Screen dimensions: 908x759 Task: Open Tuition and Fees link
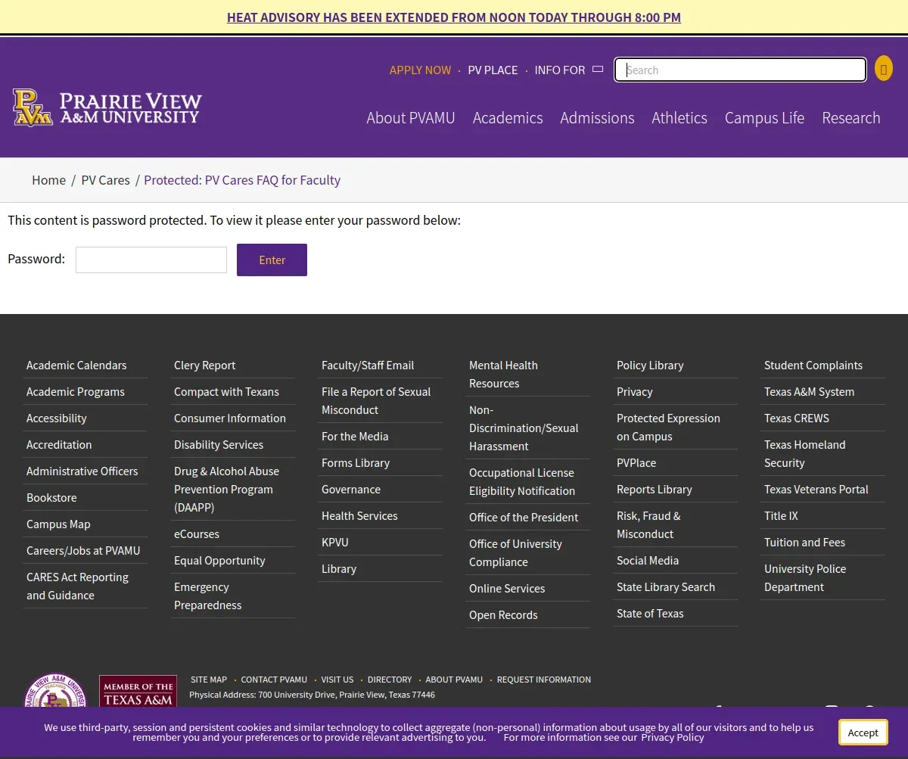(804, 542)
